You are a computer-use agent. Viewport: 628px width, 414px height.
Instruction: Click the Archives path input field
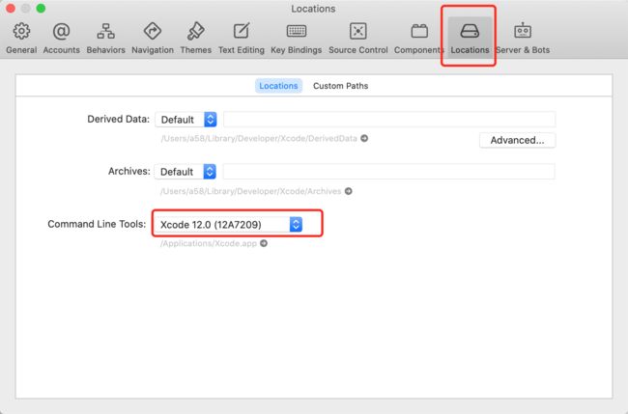point(389,172)
